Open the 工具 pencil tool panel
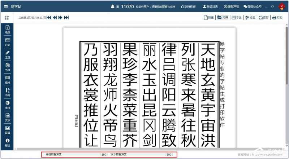Viewport: 289px width, 159px height. pos(7,55)
